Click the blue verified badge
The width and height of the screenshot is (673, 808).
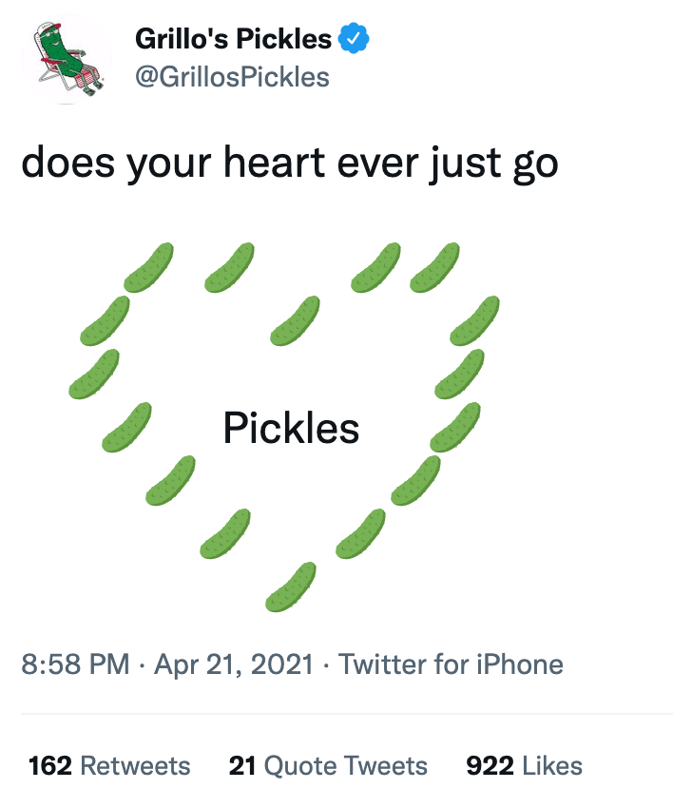354,39
